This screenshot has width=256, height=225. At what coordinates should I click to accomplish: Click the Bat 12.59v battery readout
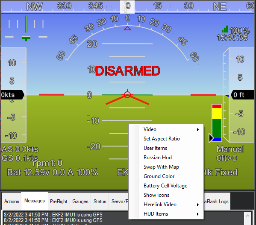53,172
